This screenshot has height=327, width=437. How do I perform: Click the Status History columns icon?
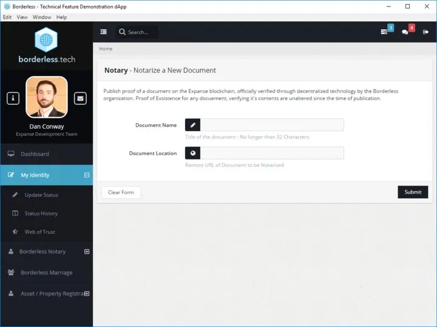coord(15,214)
